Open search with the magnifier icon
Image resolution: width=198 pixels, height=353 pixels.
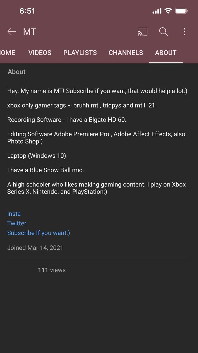click(163, 31)
